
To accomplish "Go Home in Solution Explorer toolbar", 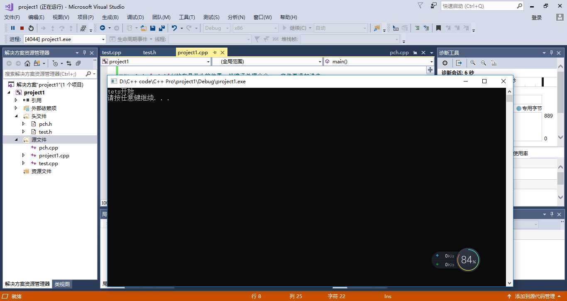I will 27,63.
